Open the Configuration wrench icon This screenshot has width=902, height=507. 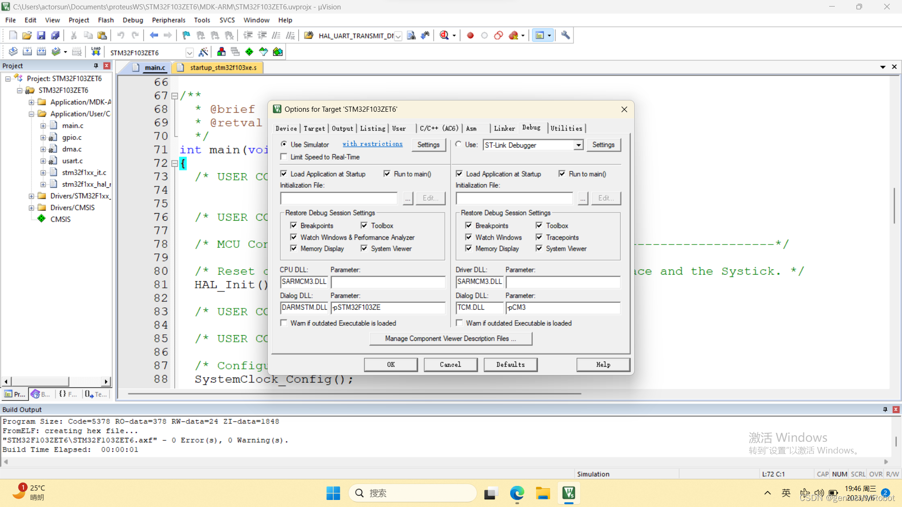tap(565, 35)
